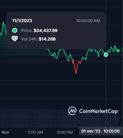This screenshot has height=138, width=123.
Task: Click the 3:00 AM axis label
Action: tap(35, 132)
